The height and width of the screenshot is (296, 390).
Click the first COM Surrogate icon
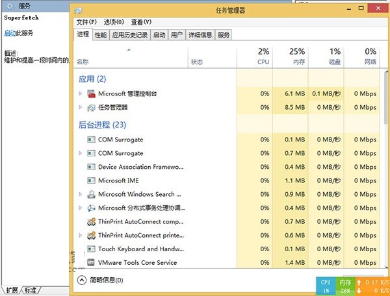(x=91, y=140)
